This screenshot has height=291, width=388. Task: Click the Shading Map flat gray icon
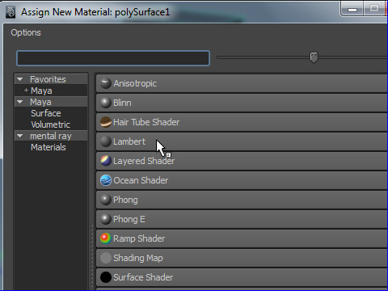pyautogui.click(x=106, y=258)
